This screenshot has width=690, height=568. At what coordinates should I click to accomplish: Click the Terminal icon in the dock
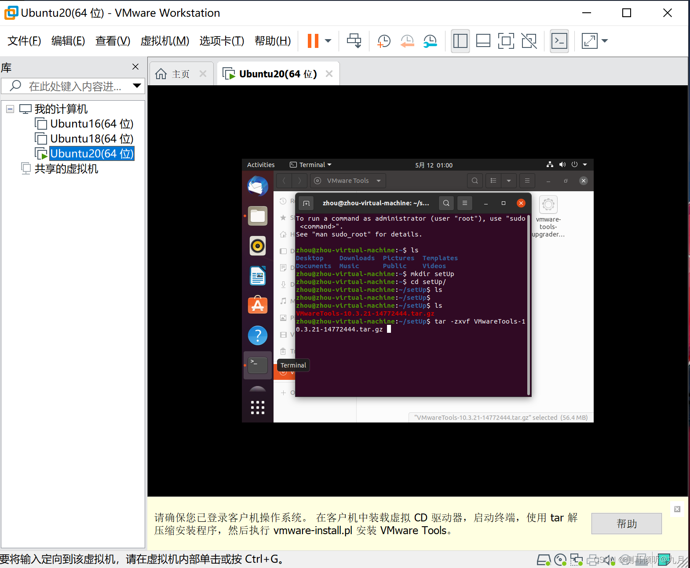coord(258,365)
